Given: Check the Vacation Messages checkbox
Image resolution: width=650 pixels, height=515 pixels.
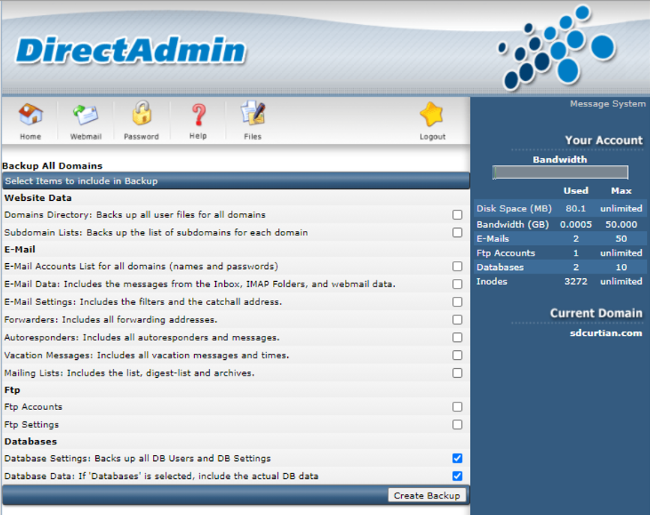Looking at the screenshot, I should click(x=457, y=355).
